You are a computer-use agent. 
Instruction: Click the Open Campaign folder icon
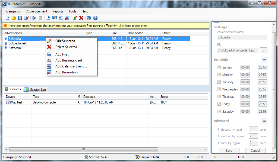(x=14, y=18)
